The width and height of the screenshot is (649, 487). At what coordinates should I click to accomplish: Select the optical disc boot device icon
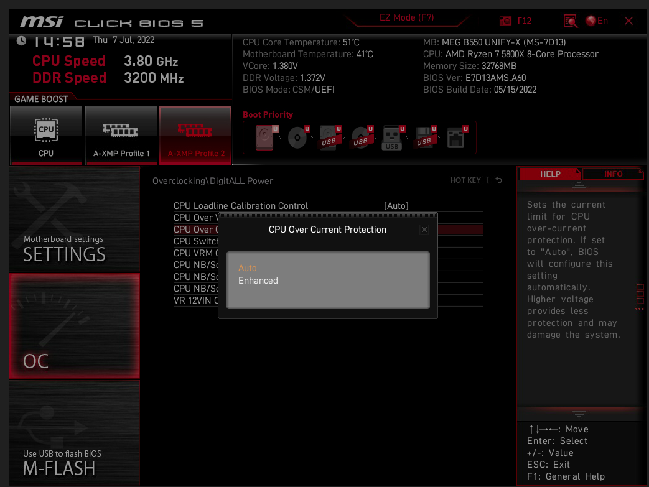pyautogui.click(x=299, y=137)
